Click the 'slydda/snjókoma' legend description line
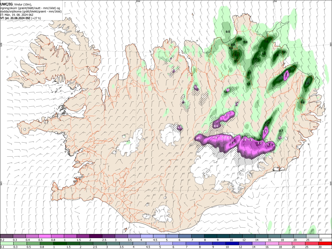332x249 pixels. point(31,11)
